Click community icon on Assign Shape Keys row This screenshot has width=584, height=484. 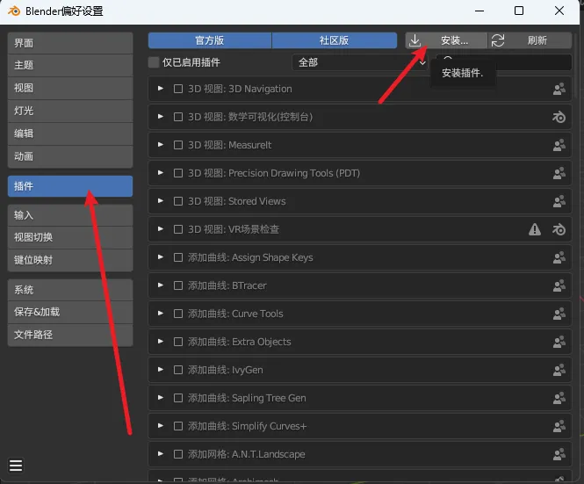[559, 258]
